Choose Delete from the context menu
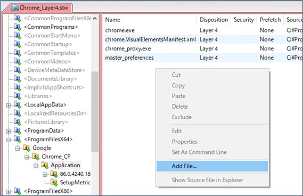This screenshot has height=196, width=303. coord(212,107)
